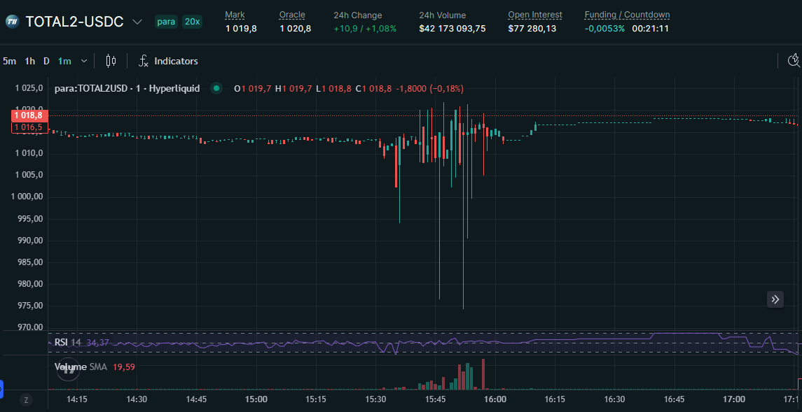Click the 24h Volume value $42 173 093,75
This screenshot has width=802, height=412.
(452, 29)
